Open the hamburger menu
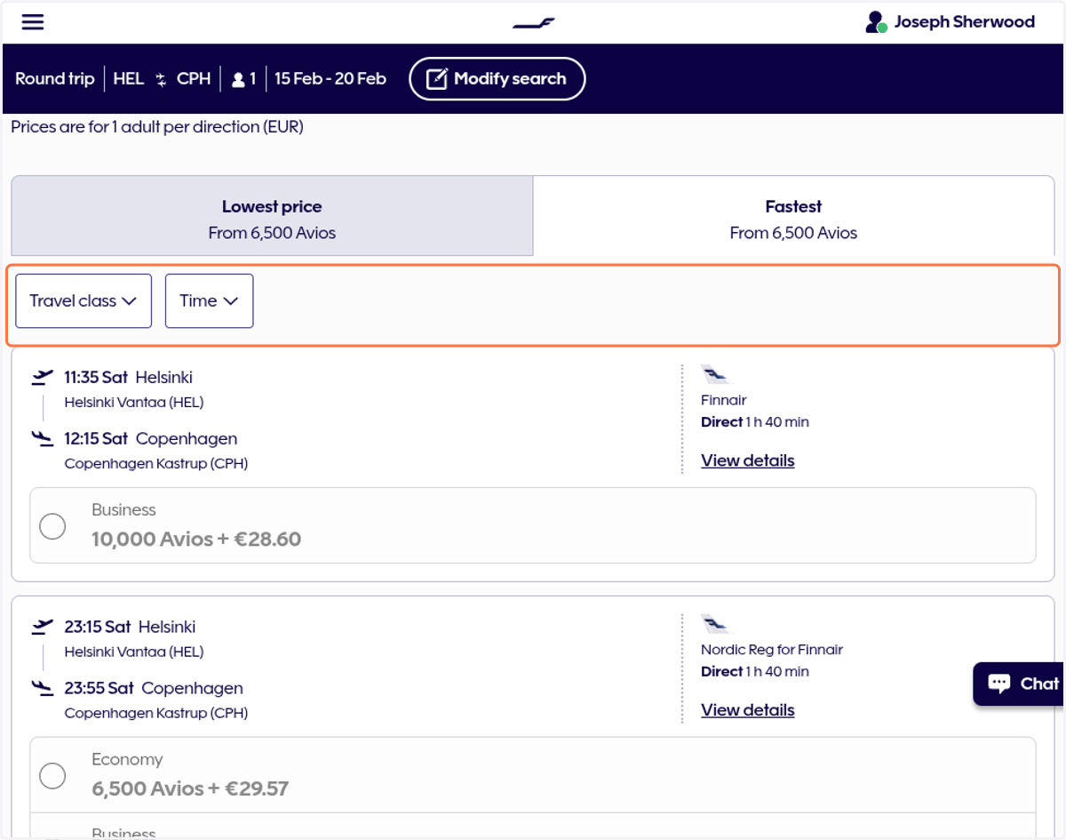 tap(33, 22)
